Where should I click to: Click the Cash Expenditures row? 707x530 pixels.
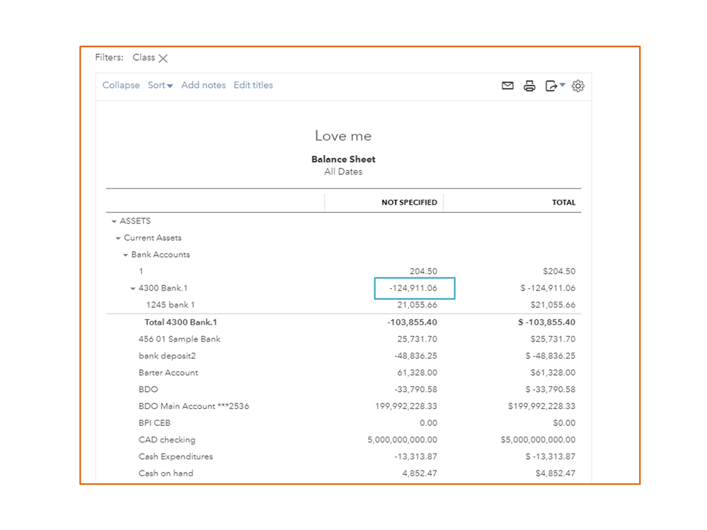[176, 456]
